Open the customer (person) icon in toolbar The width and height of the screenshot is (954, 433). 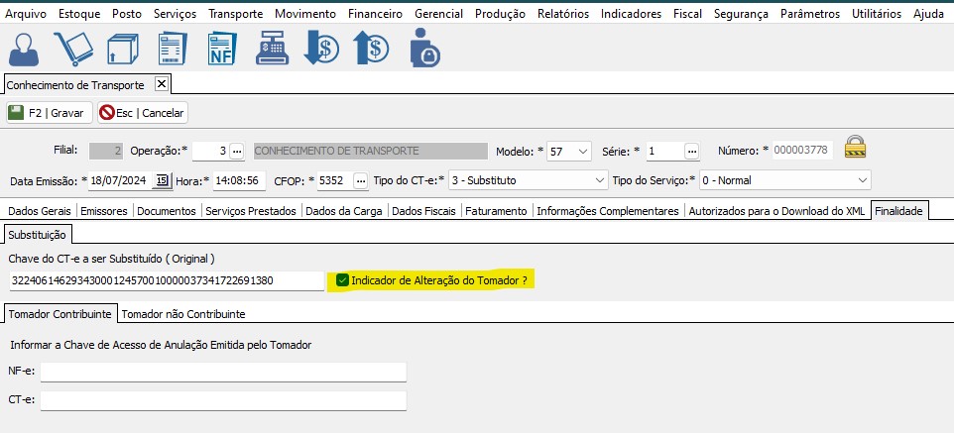[25, 49]
